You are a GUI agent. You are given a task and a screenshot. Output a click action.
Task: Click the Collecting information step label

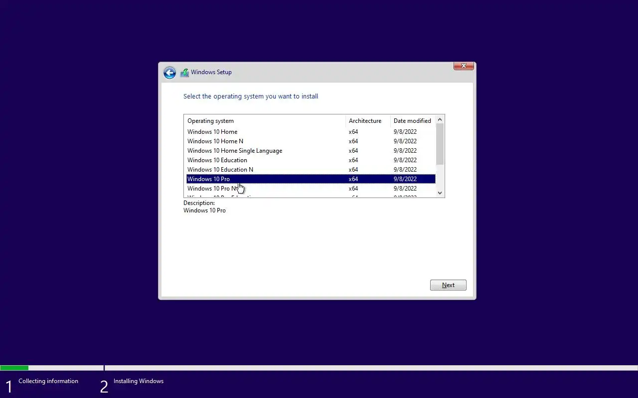click(48, 381)
